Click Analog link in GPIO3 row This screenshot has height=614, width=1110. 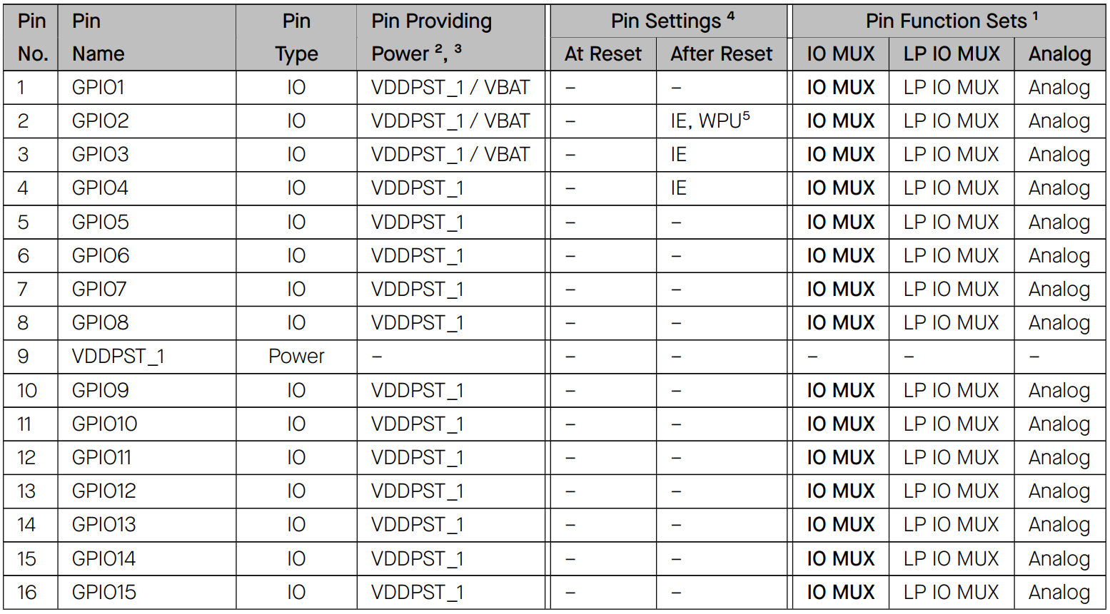1059,155
